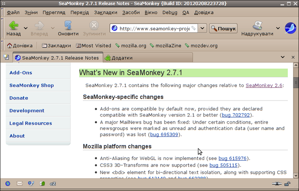
Task: Open the Back history dropdown arrow
Action: 26,28
